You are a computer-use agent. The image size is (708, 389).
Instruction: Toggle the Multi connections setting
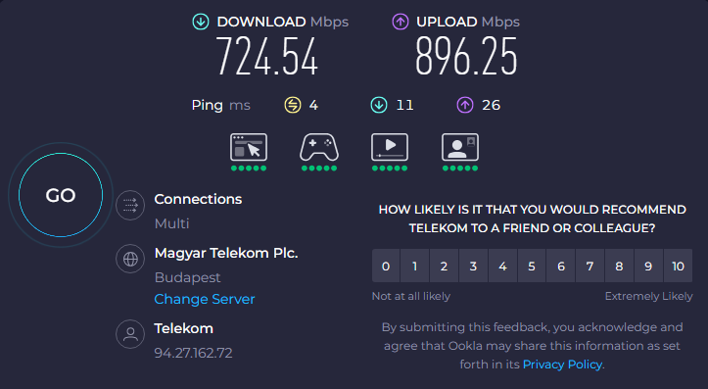[171, 223]
